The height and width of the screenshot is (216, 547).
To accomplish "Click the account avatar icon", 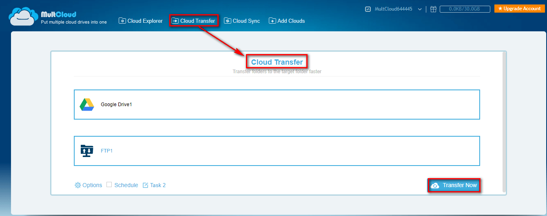I will coord(368,9).
